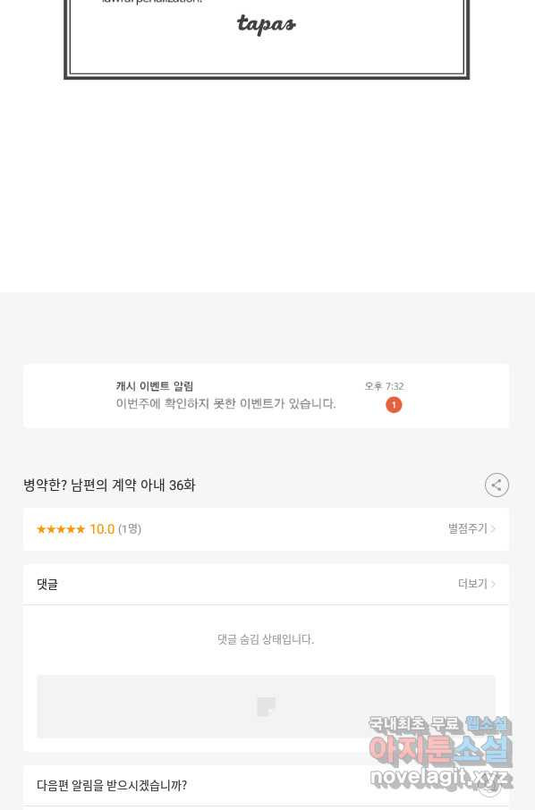
Task: Open the 이번주에 확인하지 못한 이벤트 message
Action: [225, 403]
